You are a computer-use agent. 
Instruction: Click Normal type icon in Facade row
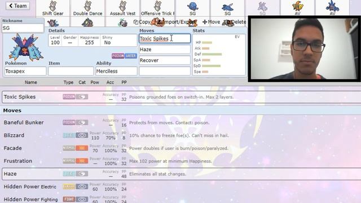[69, 148]
